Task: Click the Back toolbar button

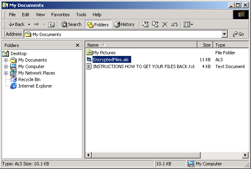Action: (x=16, y=24)
